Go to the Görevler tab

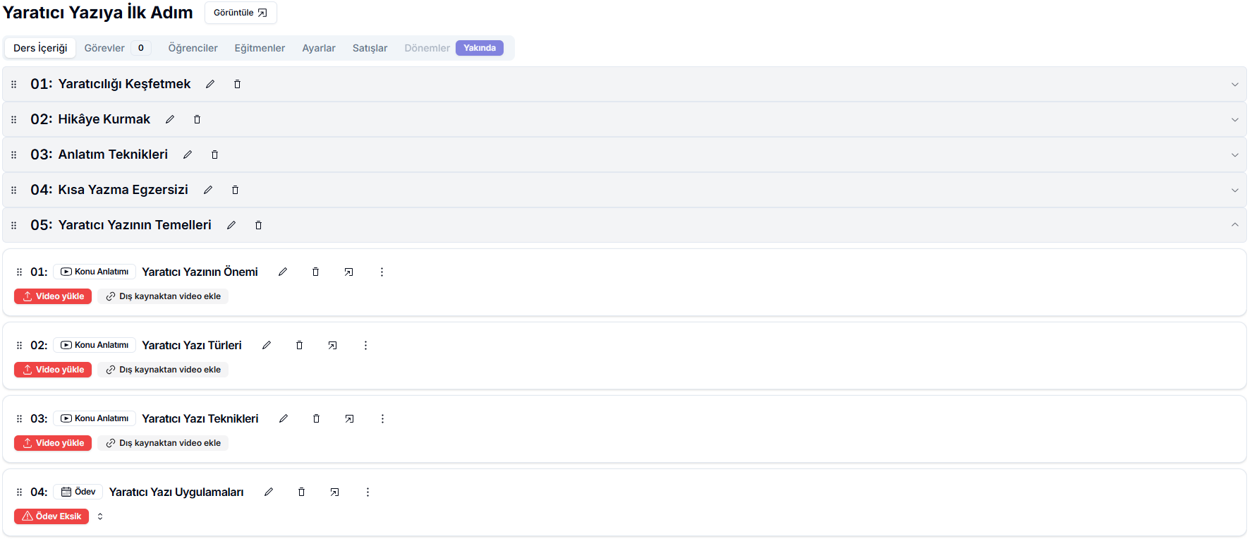coord(104,48)
